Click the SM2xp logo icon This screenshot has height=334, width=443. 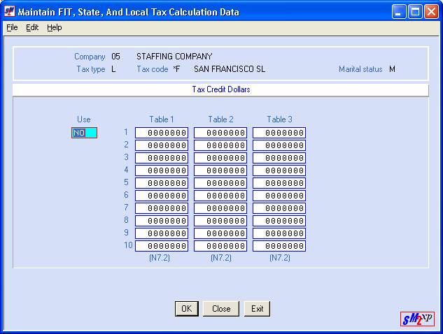(417, 319)
